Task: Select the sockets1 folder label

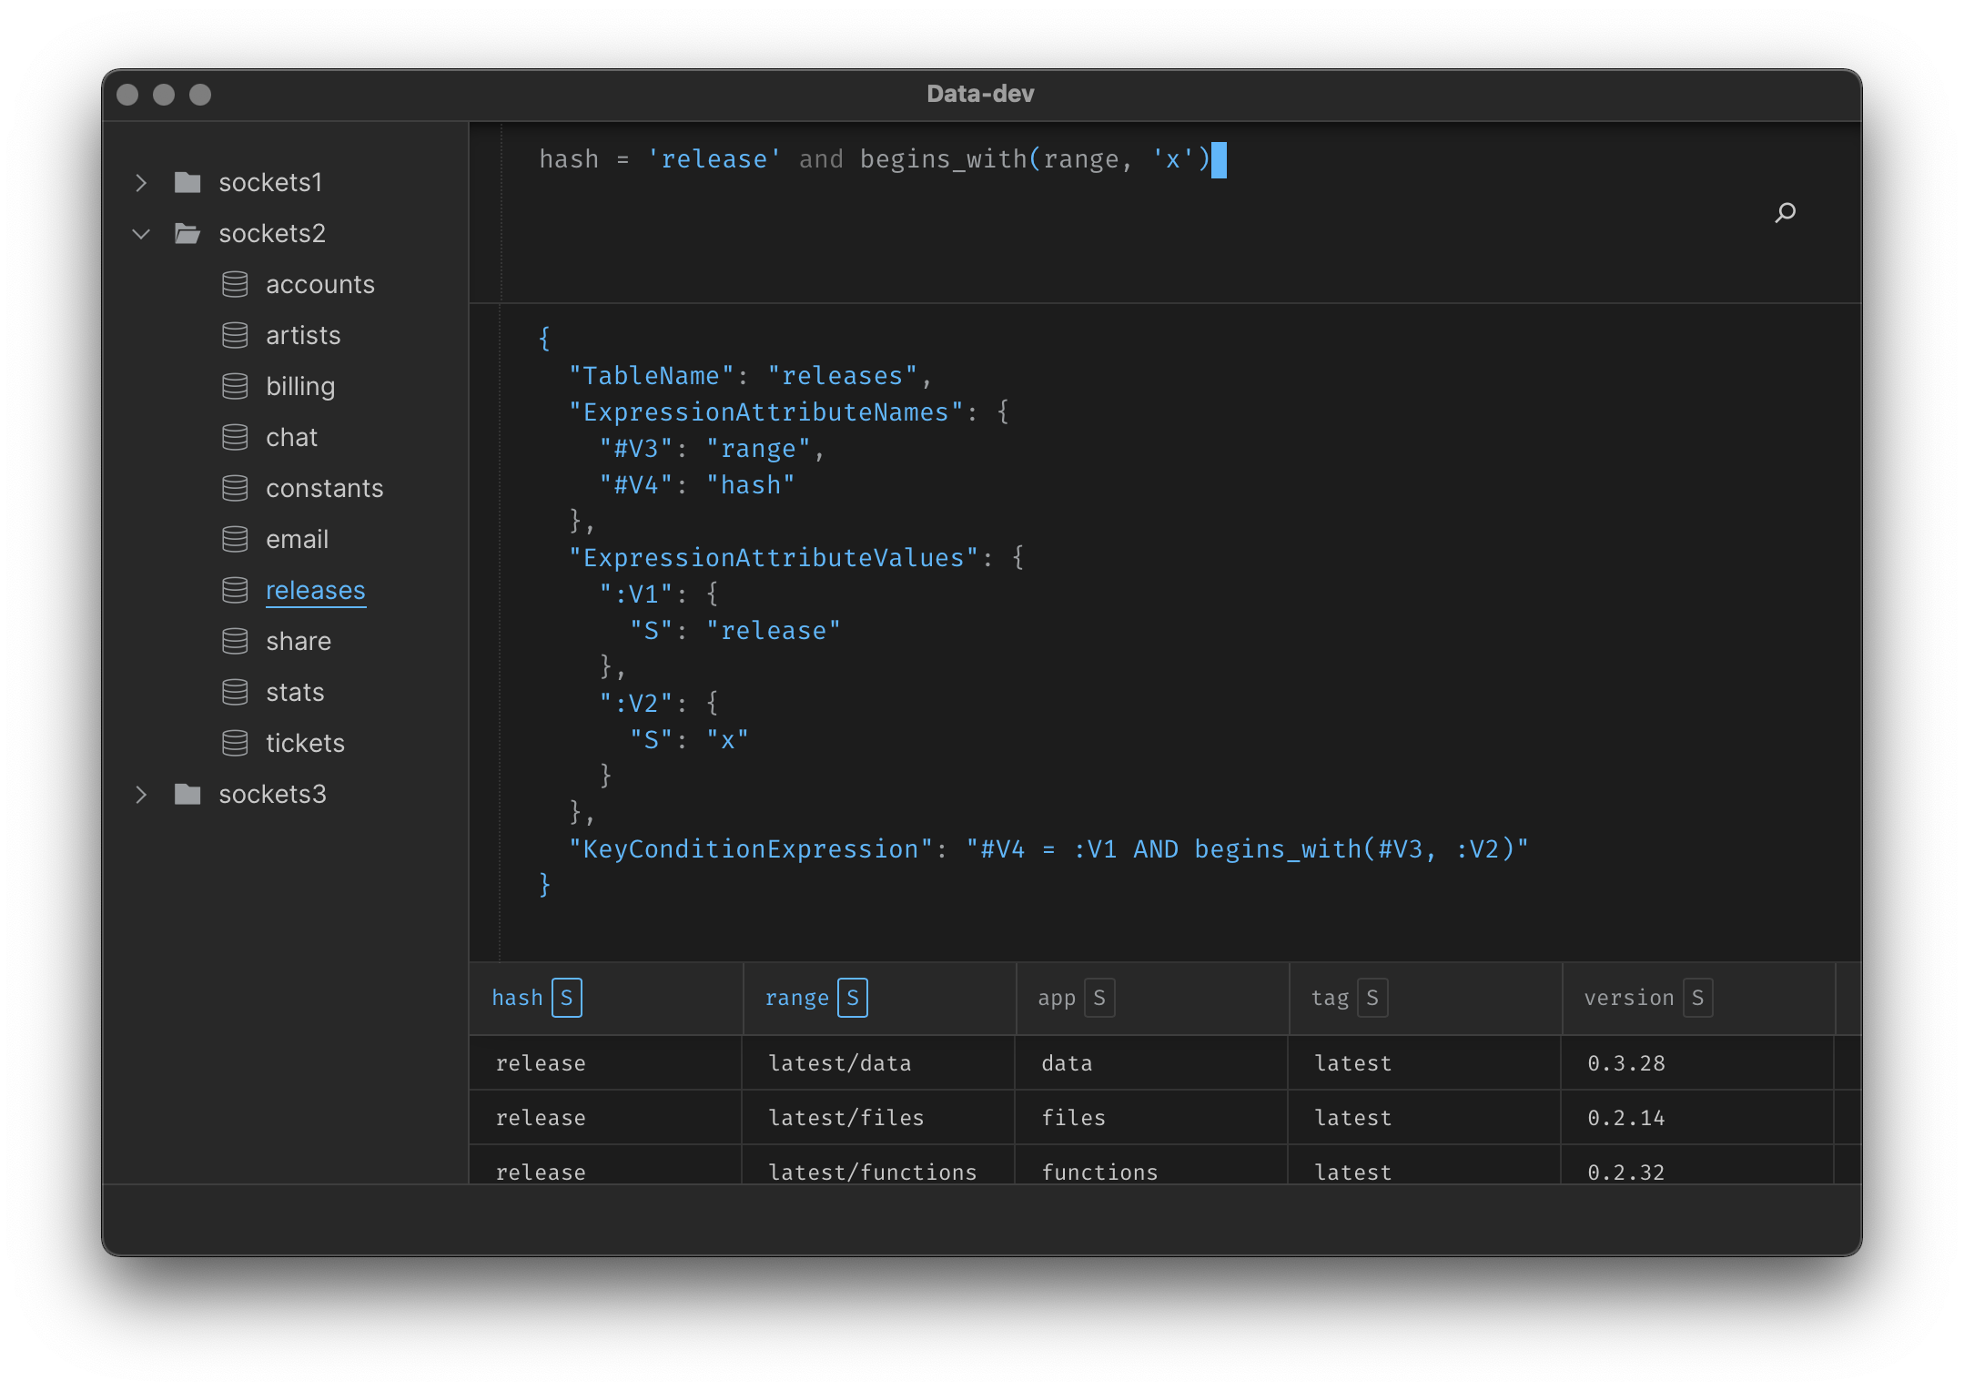Action: tap(270, 183)
